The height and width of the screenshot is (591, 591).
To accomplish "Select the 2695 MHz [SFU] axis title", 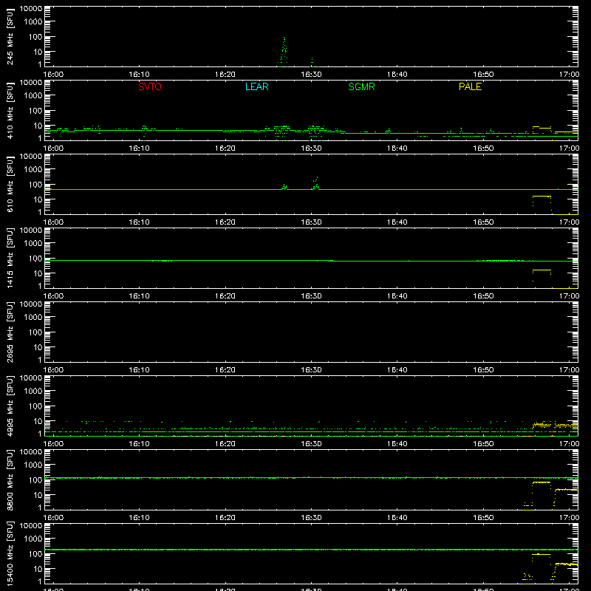I will [x=10, y=332].
